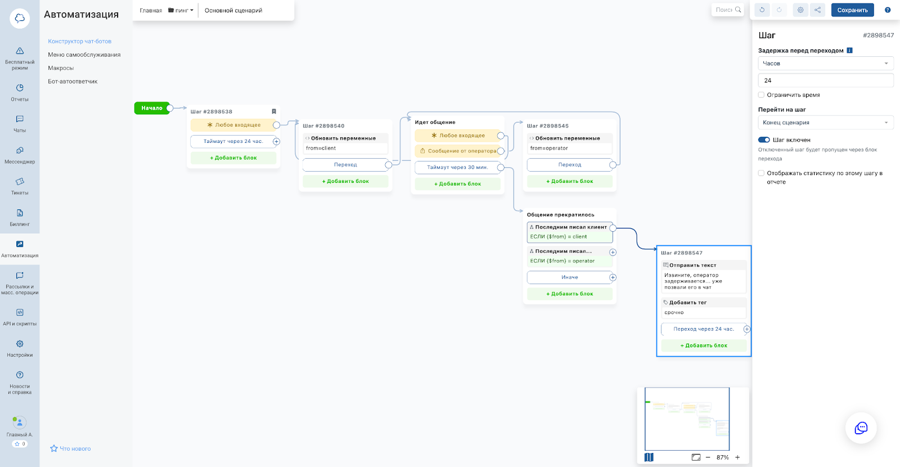Open Бот-автоответчик menu item
The height and width of the screenshot is (467, 900).
click(x=73, y=82)
